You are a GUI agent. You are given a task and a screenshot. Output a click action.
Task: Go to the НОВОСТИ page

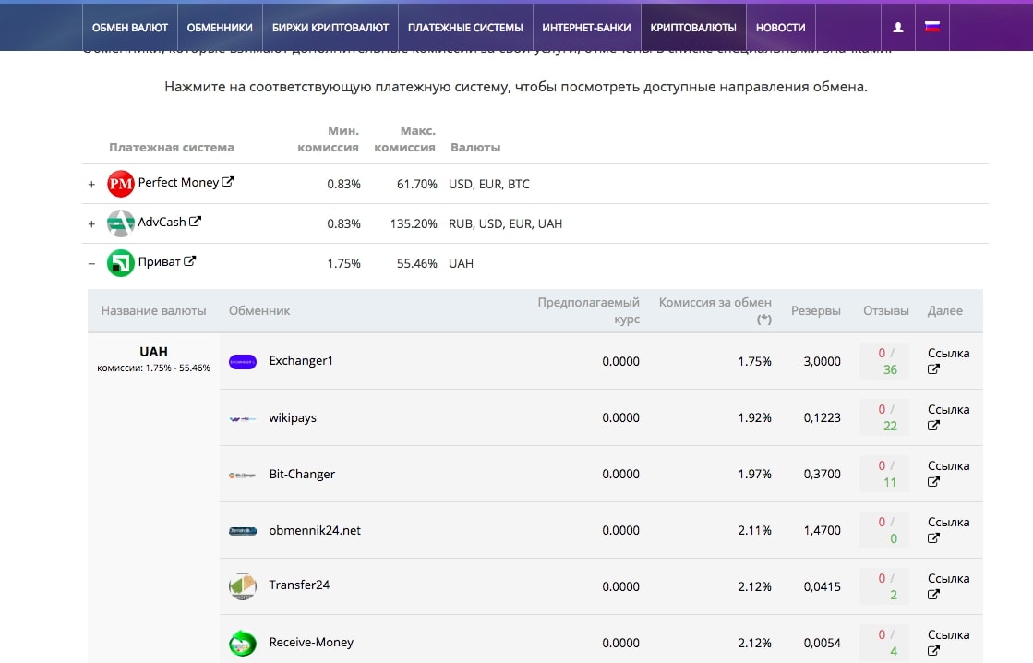[781, 28]
